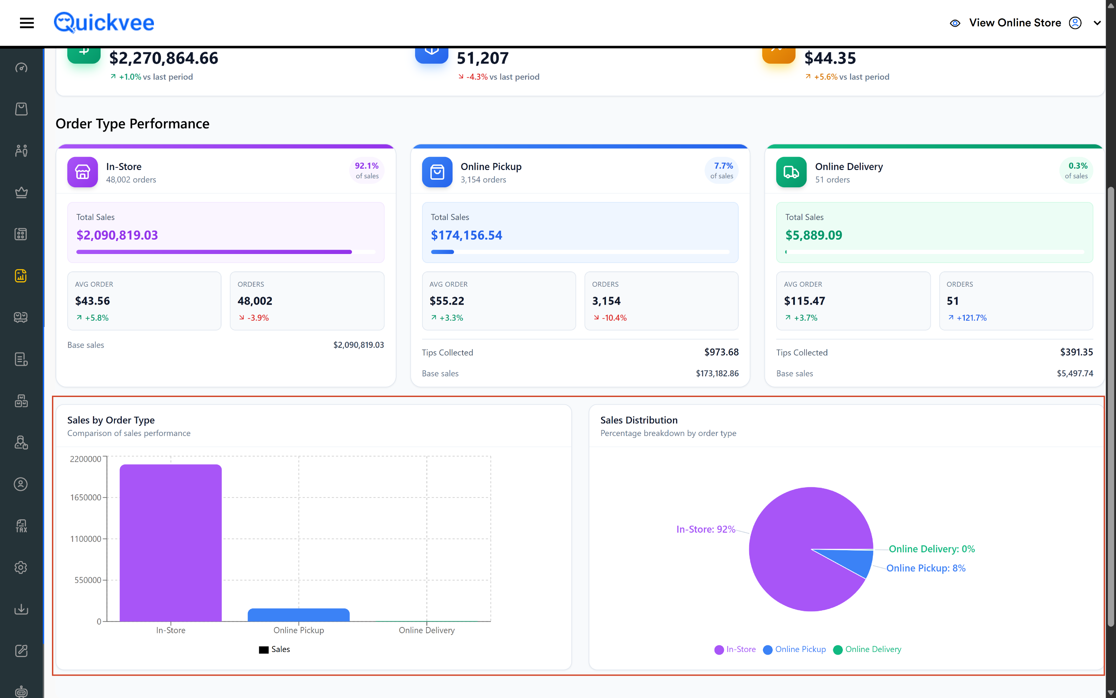
Task: Toggle Online Delivery series in pie legend
Action: click(867, 649)
